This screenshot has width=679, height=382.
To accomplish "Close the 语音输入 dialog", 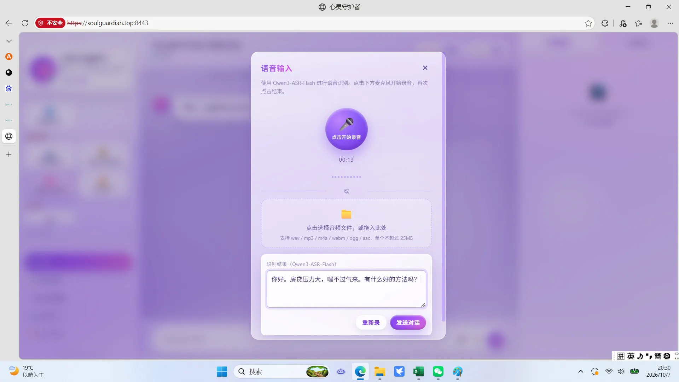I will point(425,68).
